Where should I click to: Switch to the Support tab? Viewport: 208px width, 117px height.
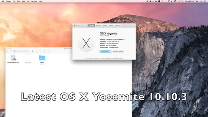pyautogui.click(x=111, y=25)
